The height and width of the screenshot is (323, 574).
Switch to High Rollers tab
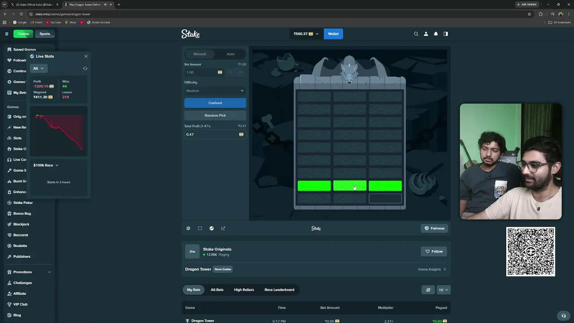click(244, 290)
